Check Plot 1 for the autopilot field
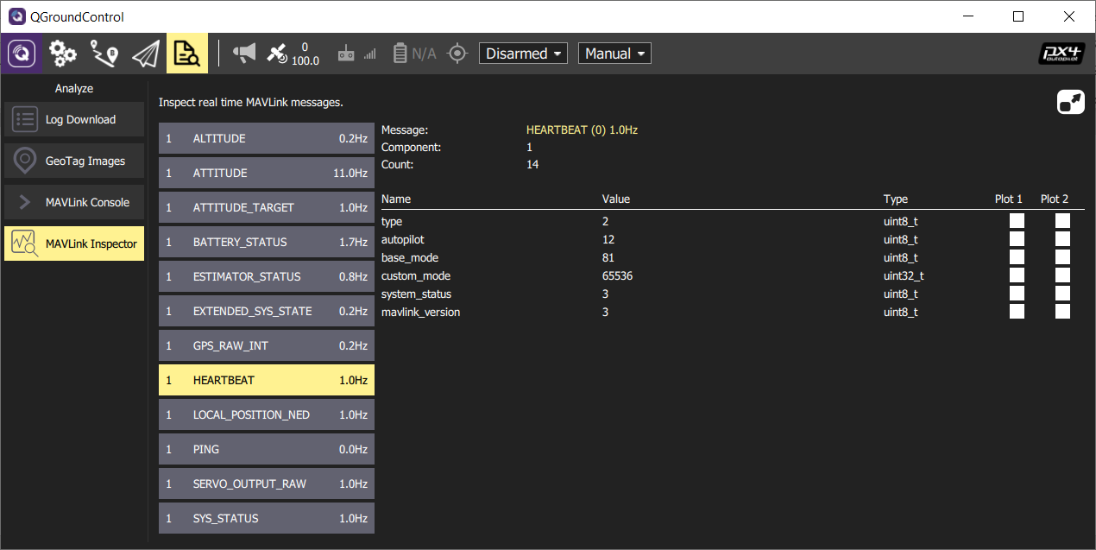The height and width of the screenshot is (550, 1096). click(1017, 238)
